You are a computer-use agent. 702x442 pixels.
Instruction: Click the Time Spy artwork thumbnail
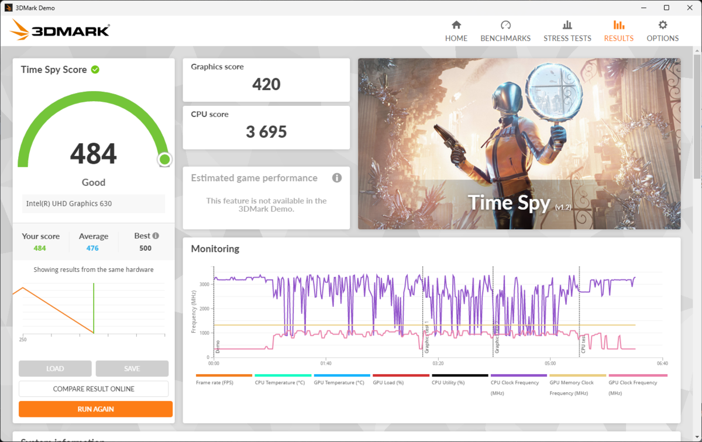coord(519,144)
